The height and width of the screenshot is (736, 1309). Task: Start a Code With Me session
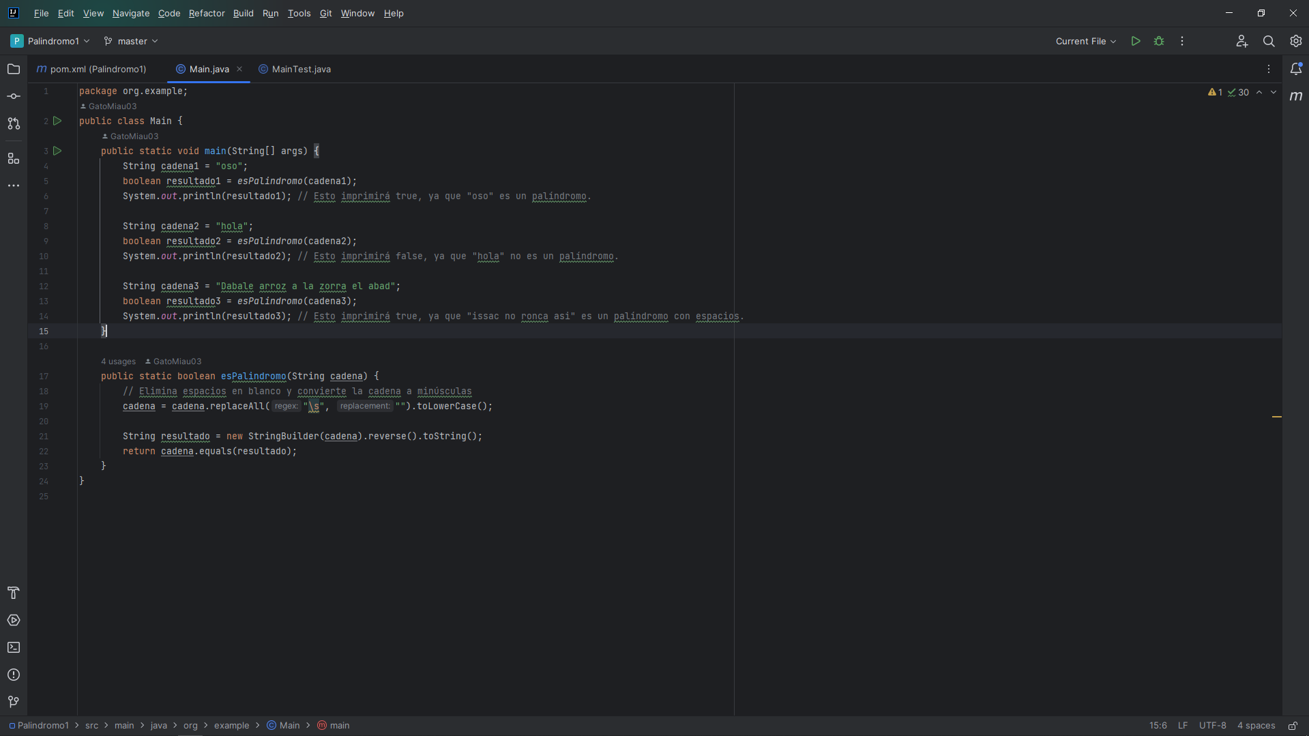click(1241, 41)
